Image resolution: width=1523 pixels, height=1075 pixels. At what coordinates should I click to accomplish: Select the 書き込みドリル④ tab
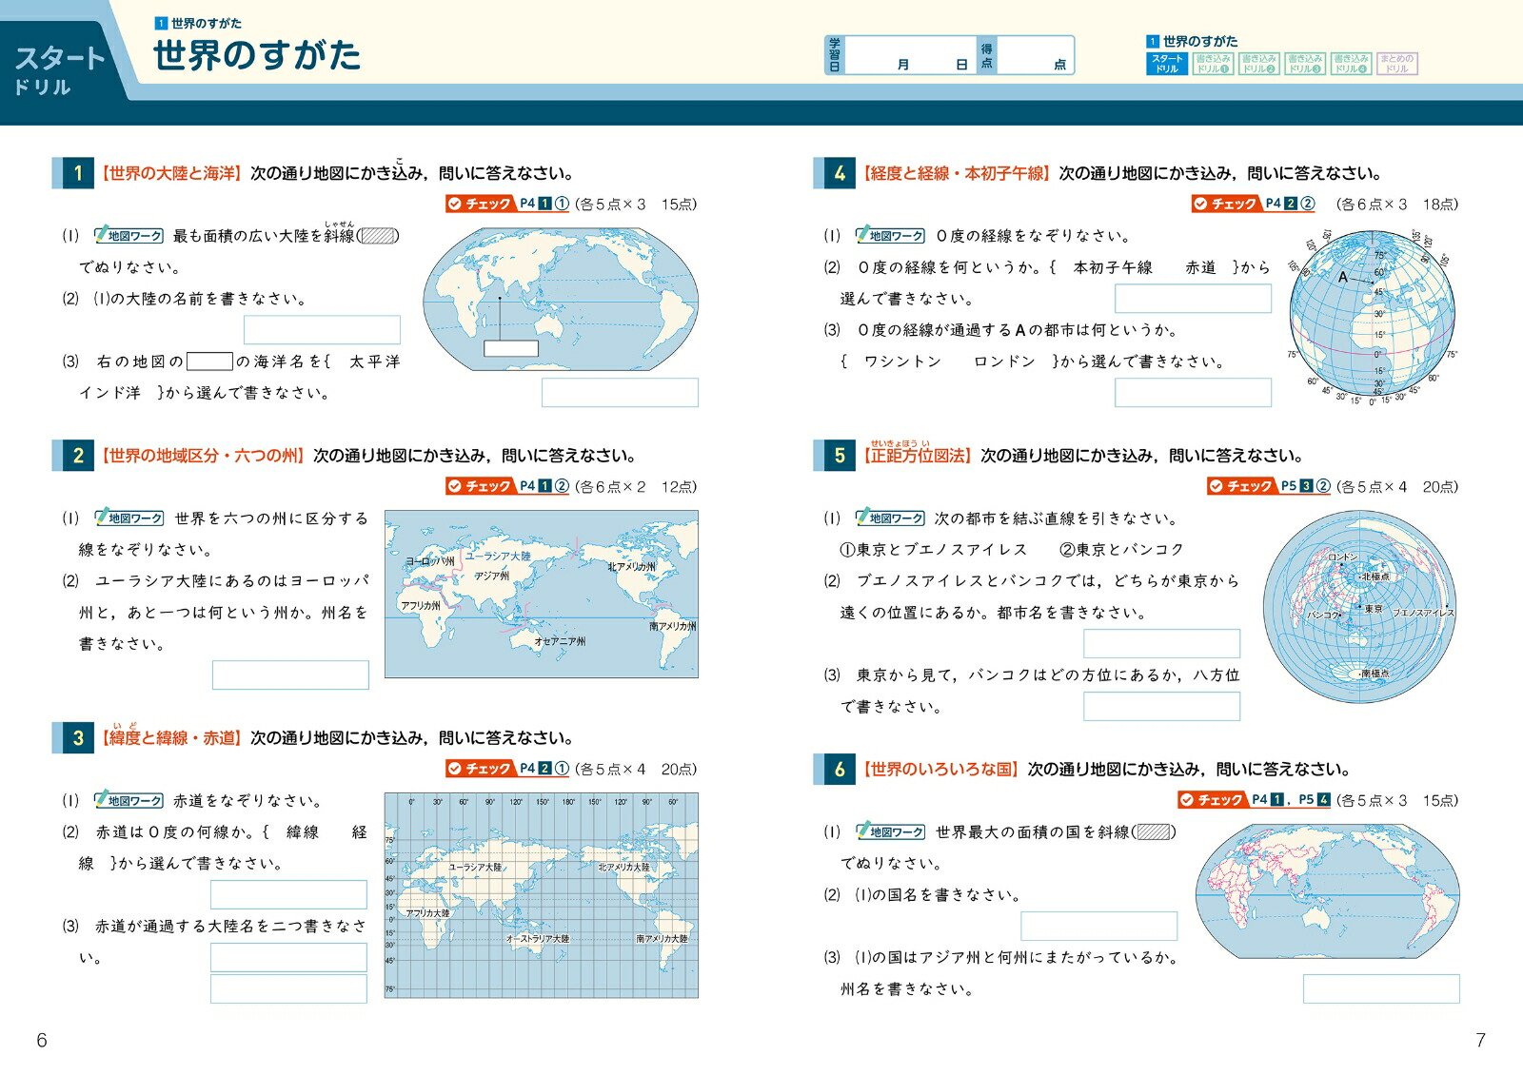[1350, 64]
